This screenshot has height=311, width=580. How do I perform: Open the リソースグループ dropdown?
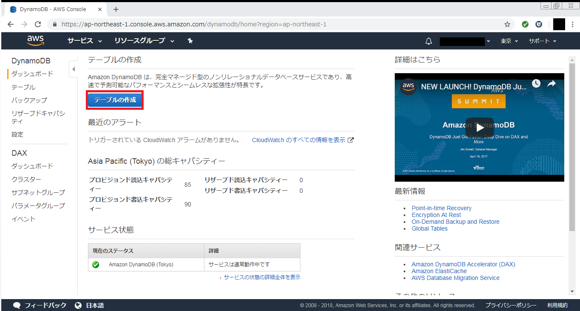coord(144,41)
